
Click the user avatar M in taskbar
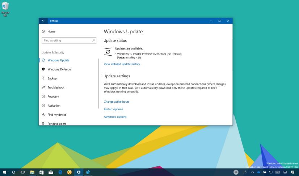coord(236,172)
